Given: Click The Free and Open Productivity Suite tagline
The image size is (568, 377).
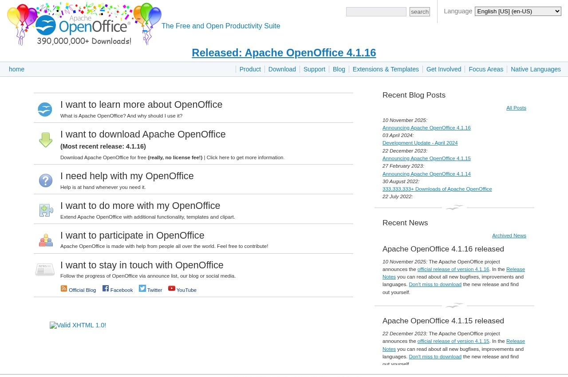Looking at the screenshot, I should 221,26.
